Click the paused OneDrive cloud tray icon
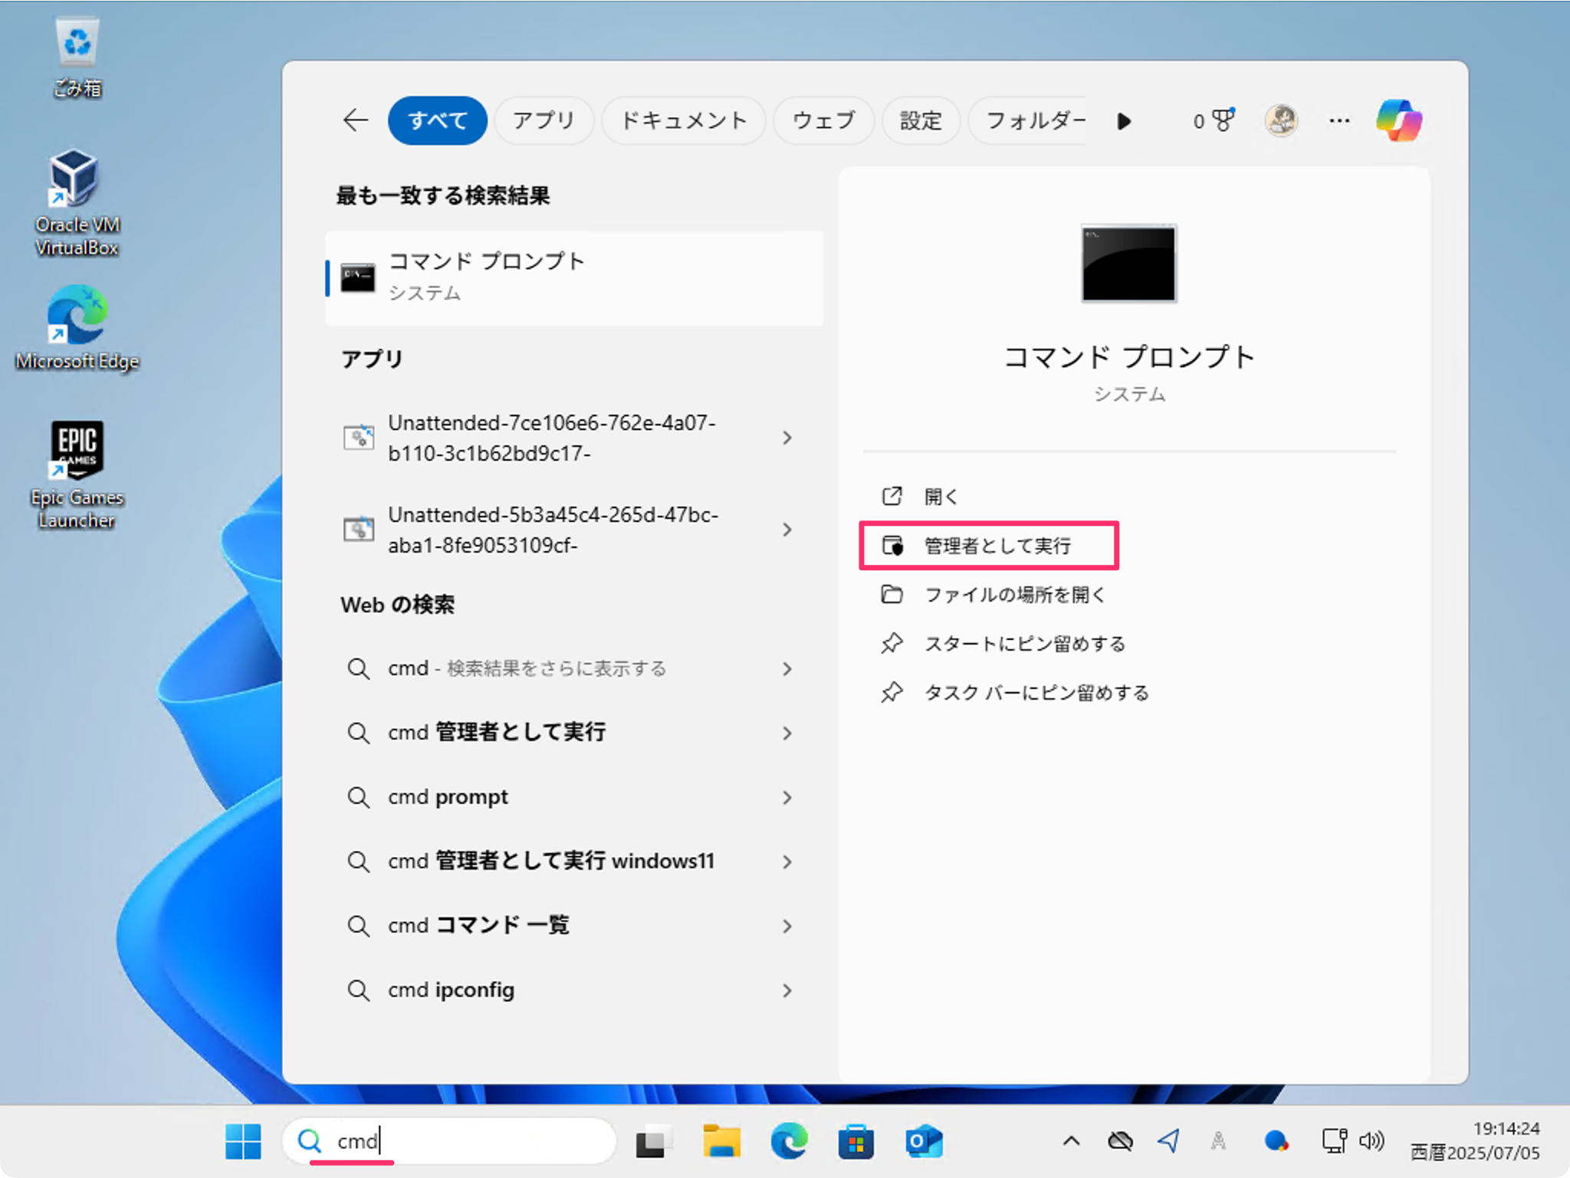Image resolution: width=1570 pixels, height=1178 pixels. tap(1121, 1140)
